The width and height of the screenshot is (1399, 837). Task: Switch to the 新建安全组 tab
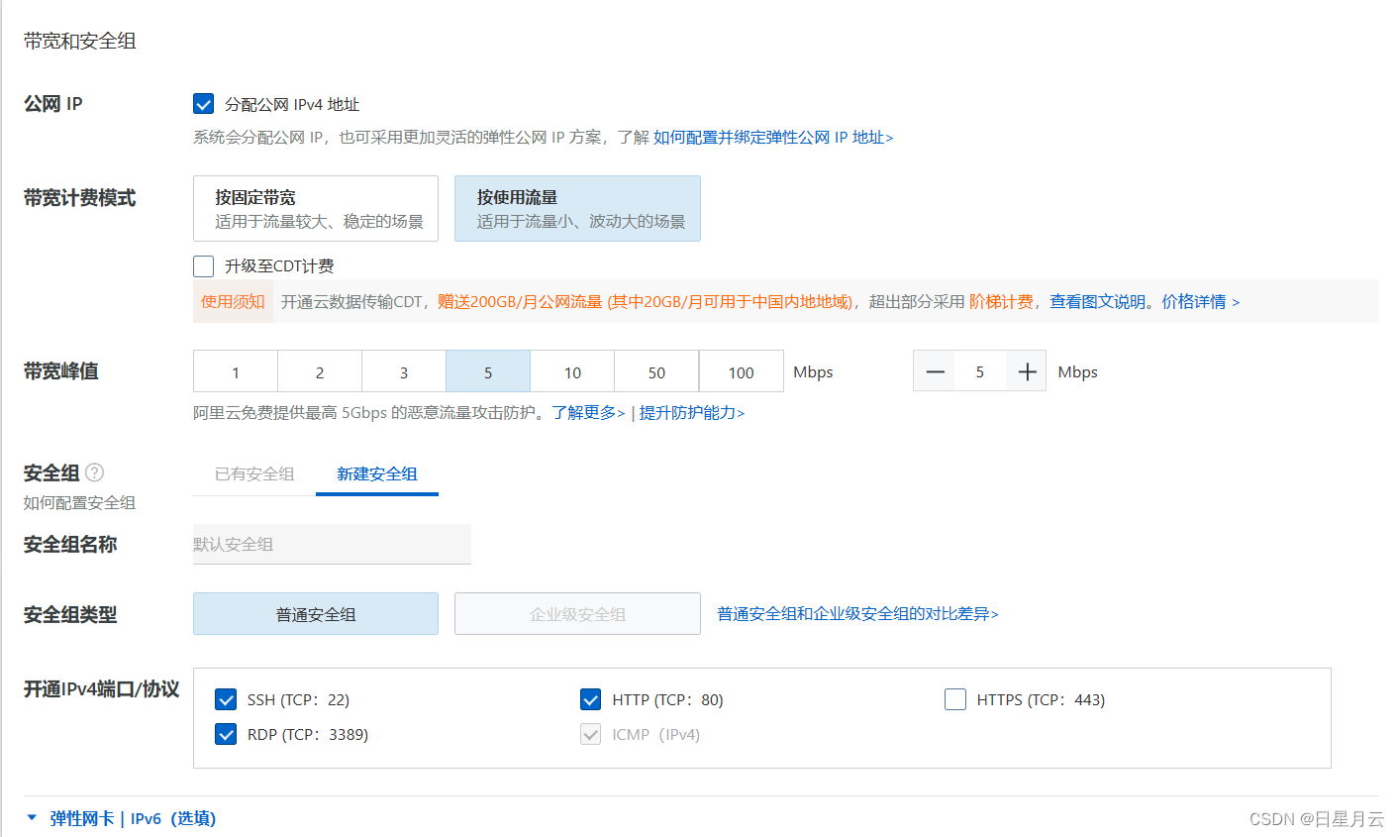pos(377,474)
